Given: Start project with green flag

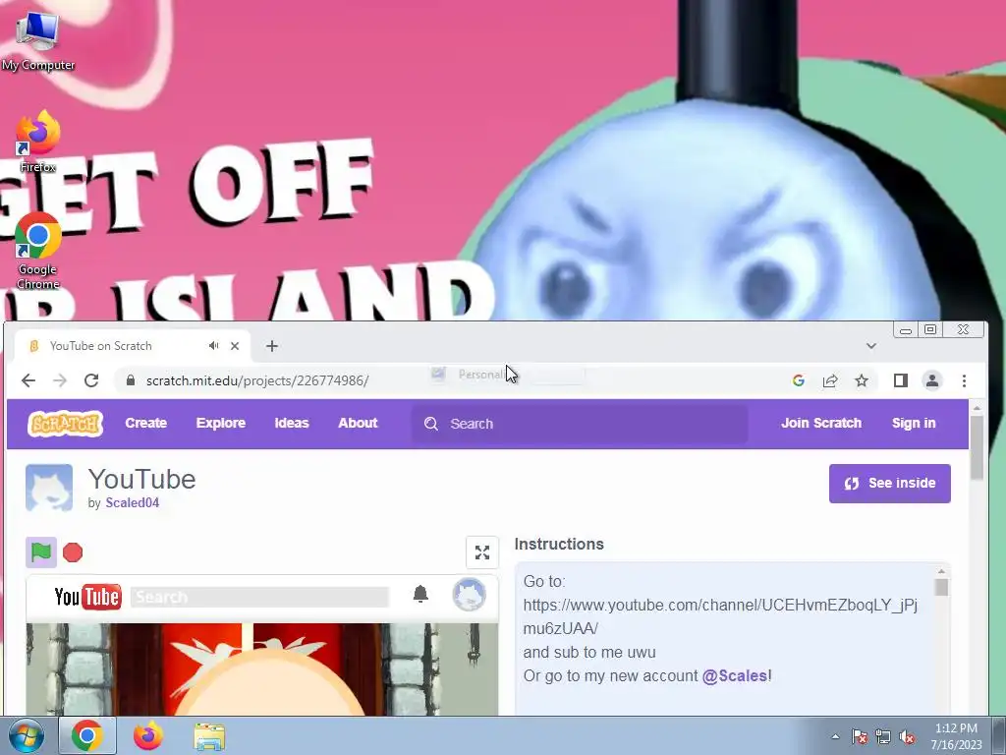Looking at the screenshot, I should (x=41, y=552).
